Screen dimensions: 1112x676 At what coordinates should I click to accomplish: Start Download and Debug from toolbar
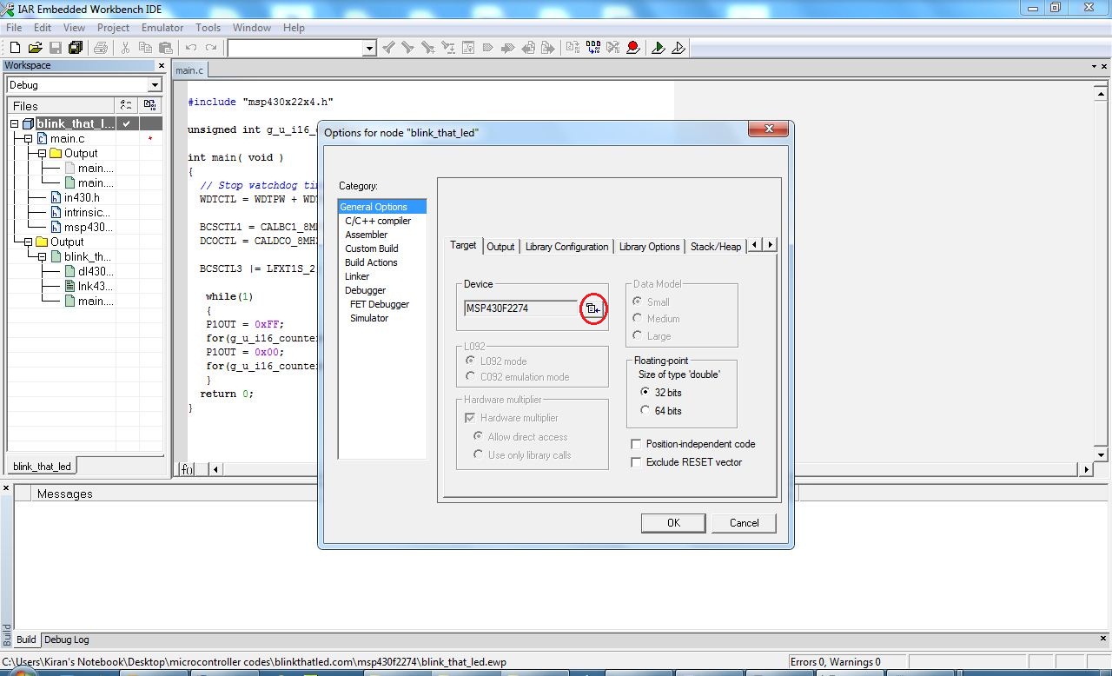(x=659, y=48)
